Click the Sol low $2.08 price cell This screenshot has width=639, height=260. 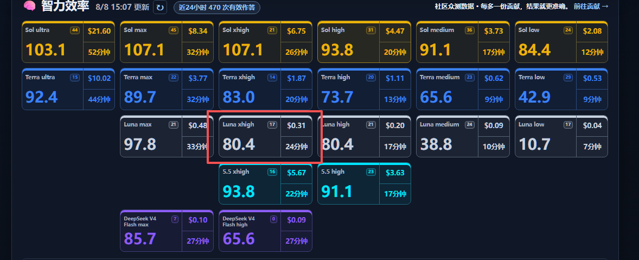(592, 31)
